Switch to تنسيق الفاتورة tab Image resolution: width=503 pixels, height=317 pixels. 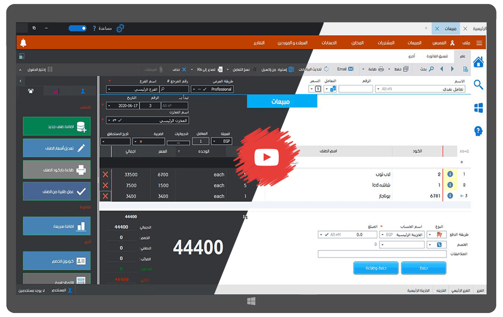[x=437, y=56]
